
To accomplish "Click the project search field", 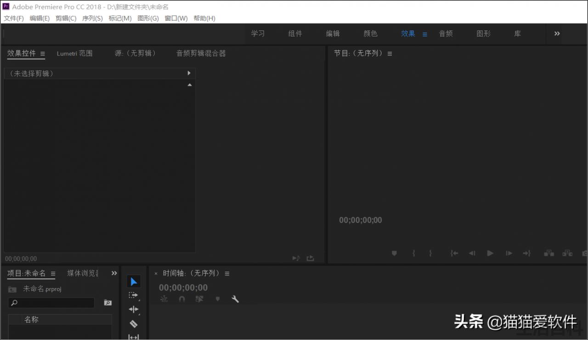I will point(51,303).
